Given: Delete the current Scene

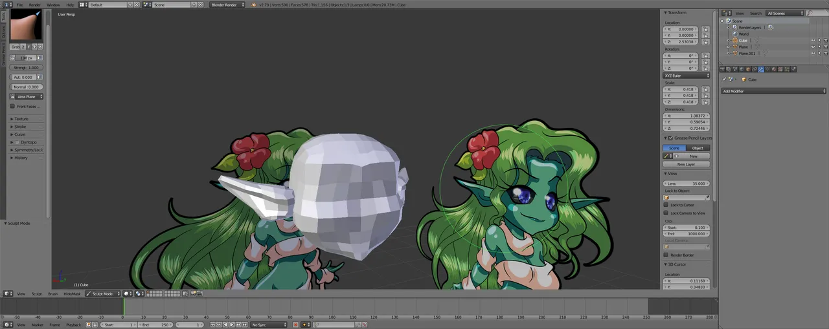Looking at the screenshot, I should pos(201,5).
